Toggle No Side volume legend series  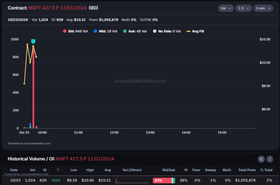[x=167, y=31]
